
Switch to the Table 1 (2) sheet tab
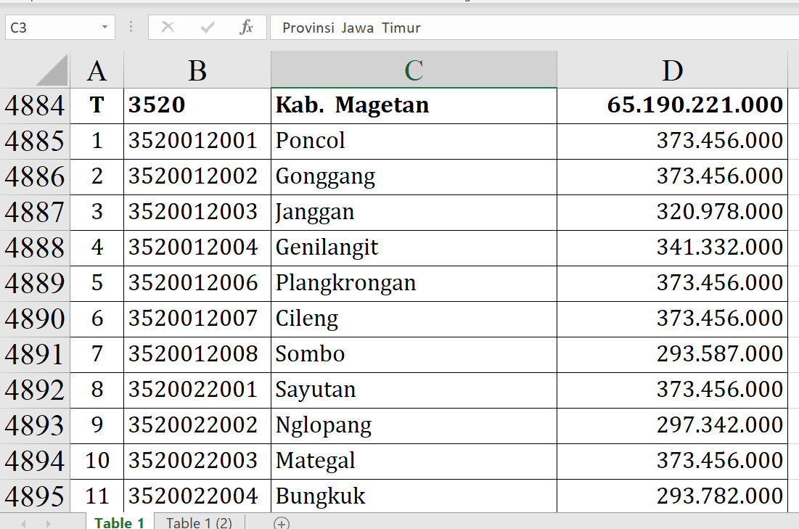(199, 522)
